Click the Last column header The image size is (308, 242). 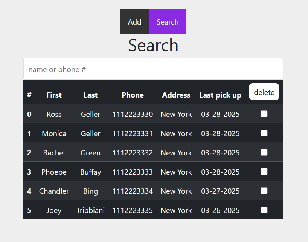tap(90, 95)
